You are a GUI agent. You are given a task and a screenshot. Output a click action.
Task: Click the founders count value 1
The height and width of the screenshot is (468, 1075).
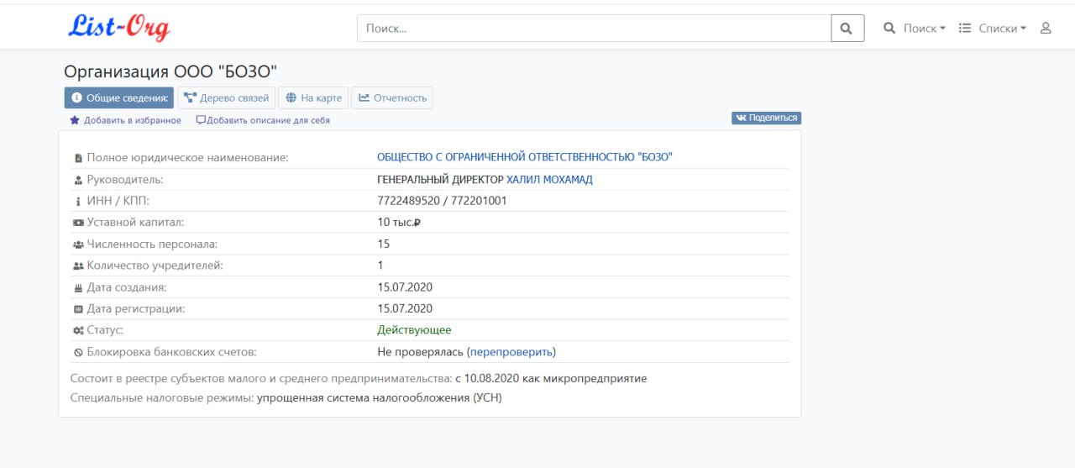point(380,265)
